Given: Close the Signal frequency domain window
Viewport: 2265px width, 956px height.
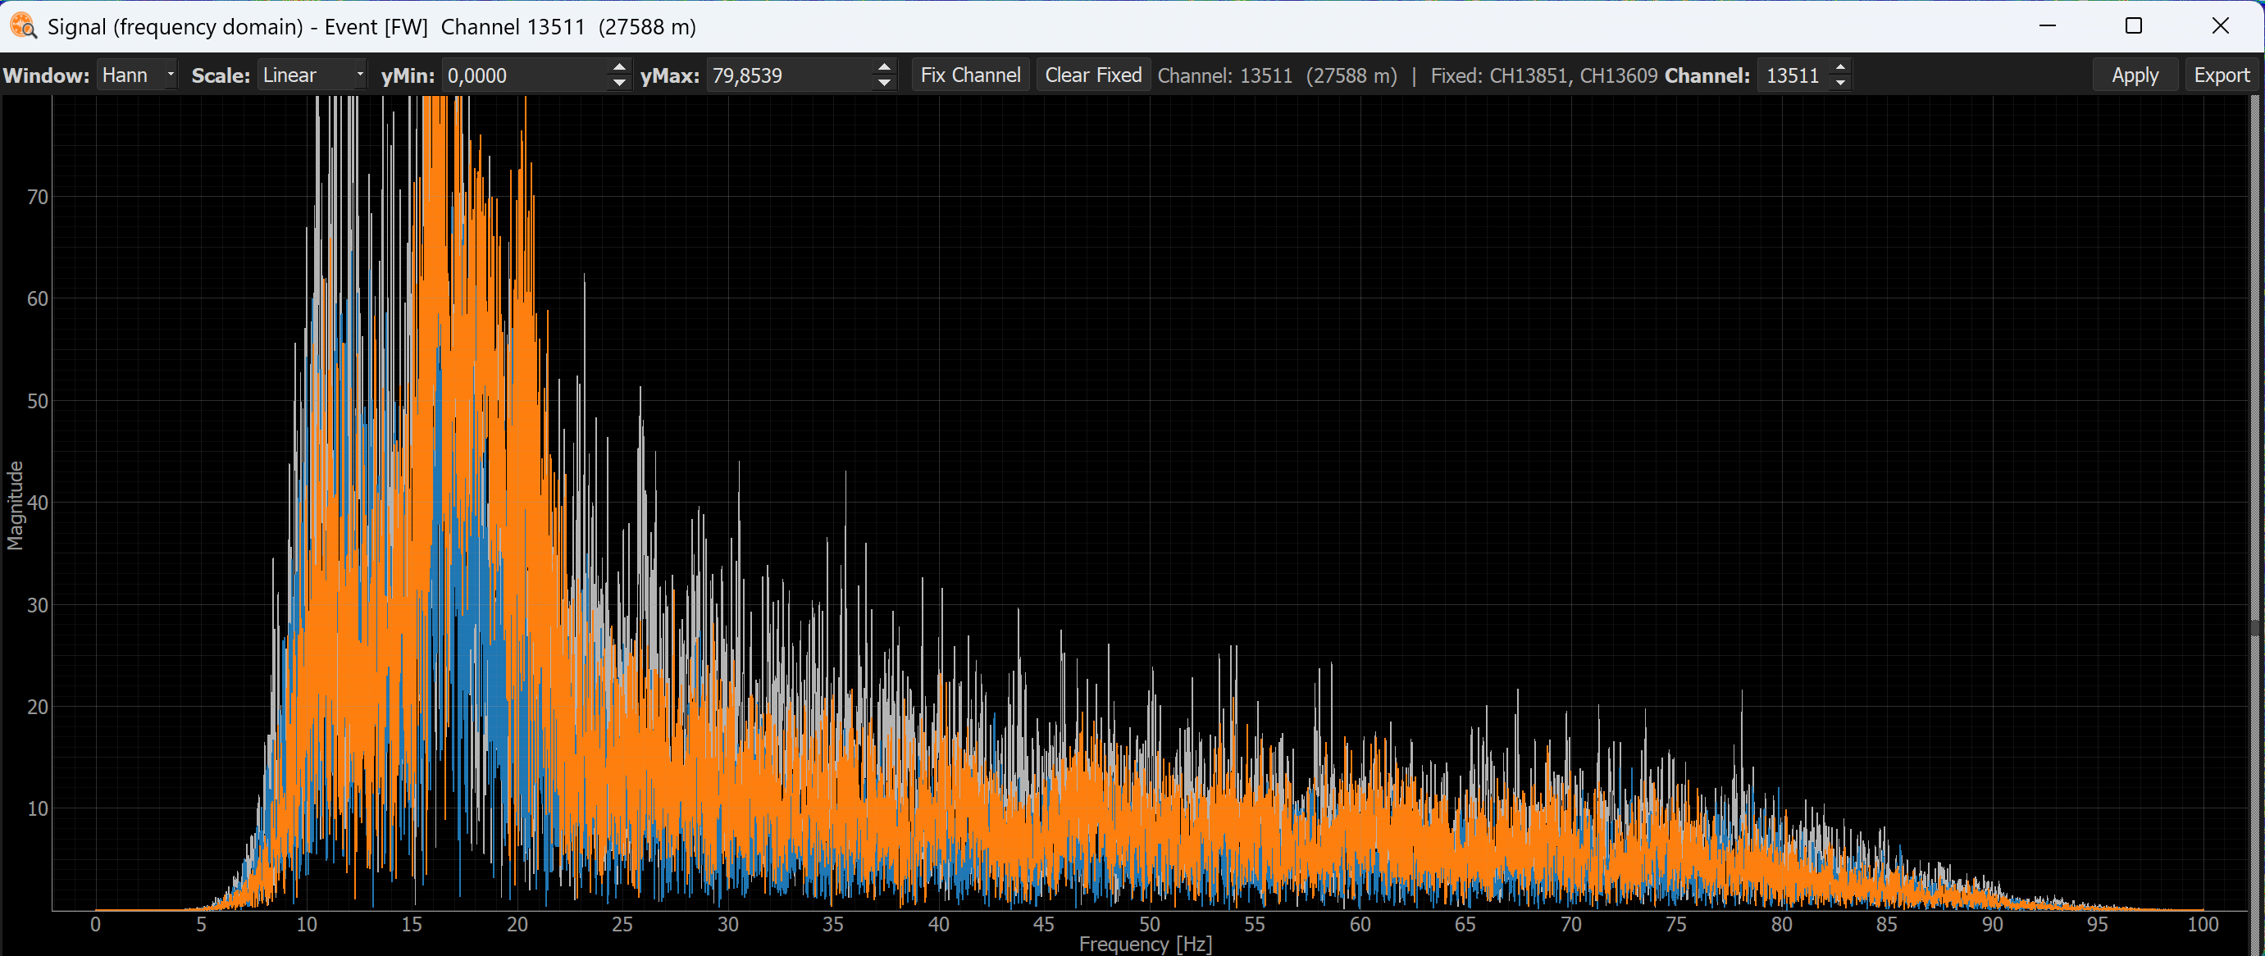Looking at the screenshot, I should click(x=2220, y=25).
